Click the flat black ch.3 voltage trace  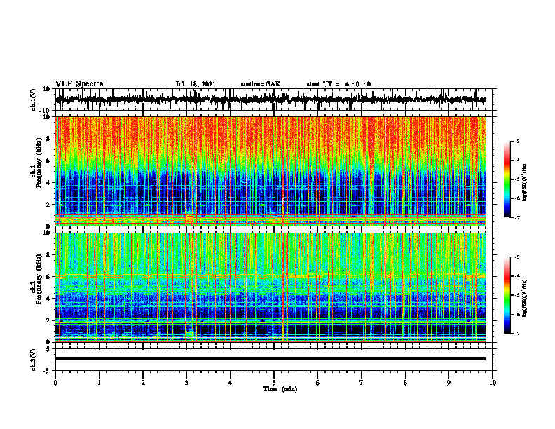click(x=270, y=359)
